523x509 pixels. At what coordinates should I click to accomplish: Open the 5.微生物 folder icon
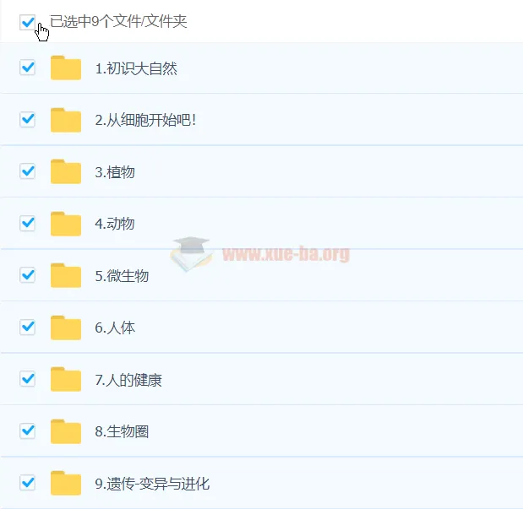click(66, 275)
